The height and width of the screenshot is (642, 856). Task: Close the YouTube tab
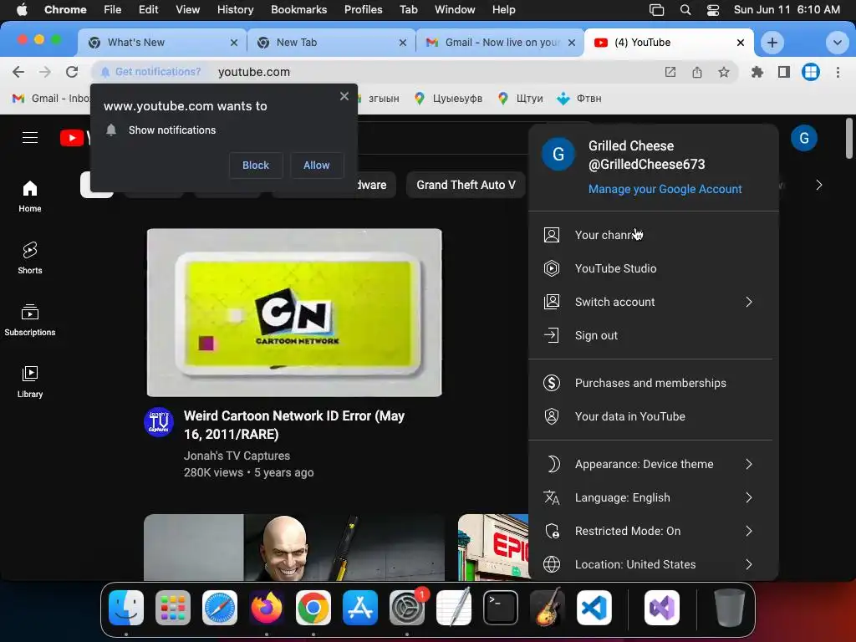coord(741,43)
